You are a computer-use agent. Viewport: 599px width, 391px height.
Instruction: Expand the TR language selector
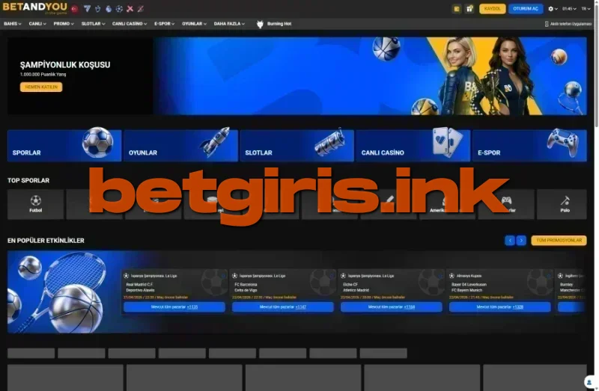coord(586,9)
